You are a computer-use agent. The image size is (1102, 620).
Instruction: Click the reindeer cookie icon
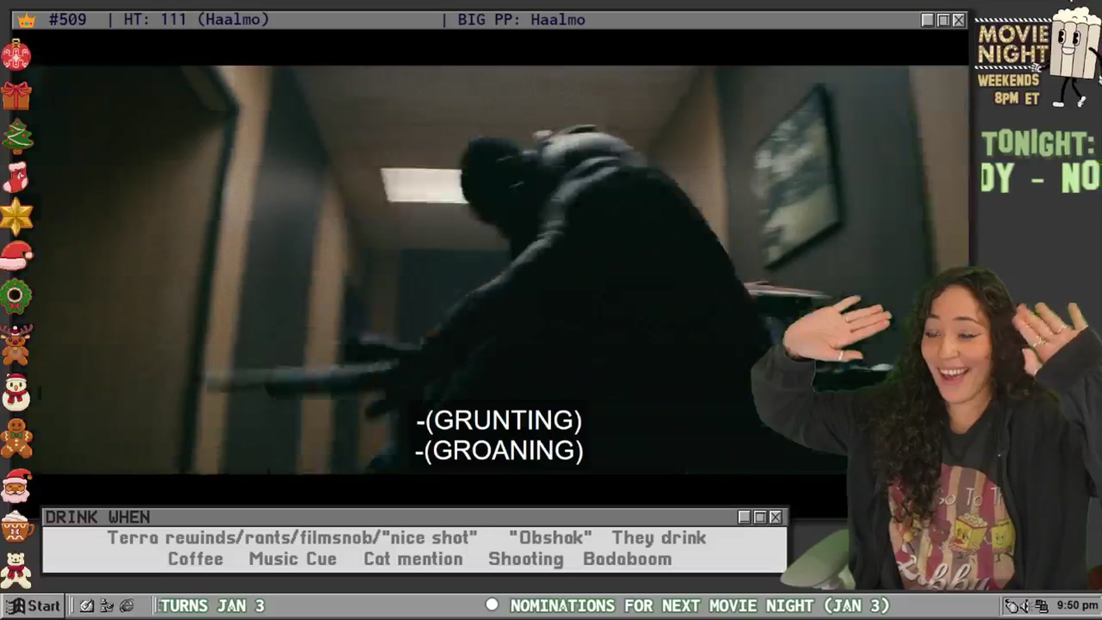pos(16,344)
